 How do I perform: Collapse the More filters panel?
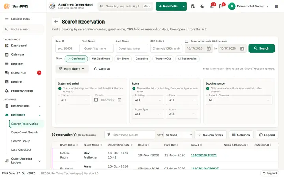[x=72, y=69]
